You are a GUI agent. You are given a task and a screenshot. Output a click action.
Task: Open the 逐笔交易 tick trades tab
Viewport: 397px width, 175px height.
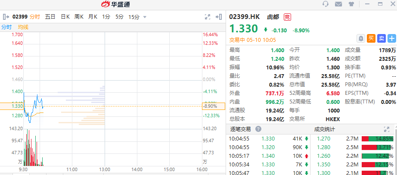click(x=241, y=129)
